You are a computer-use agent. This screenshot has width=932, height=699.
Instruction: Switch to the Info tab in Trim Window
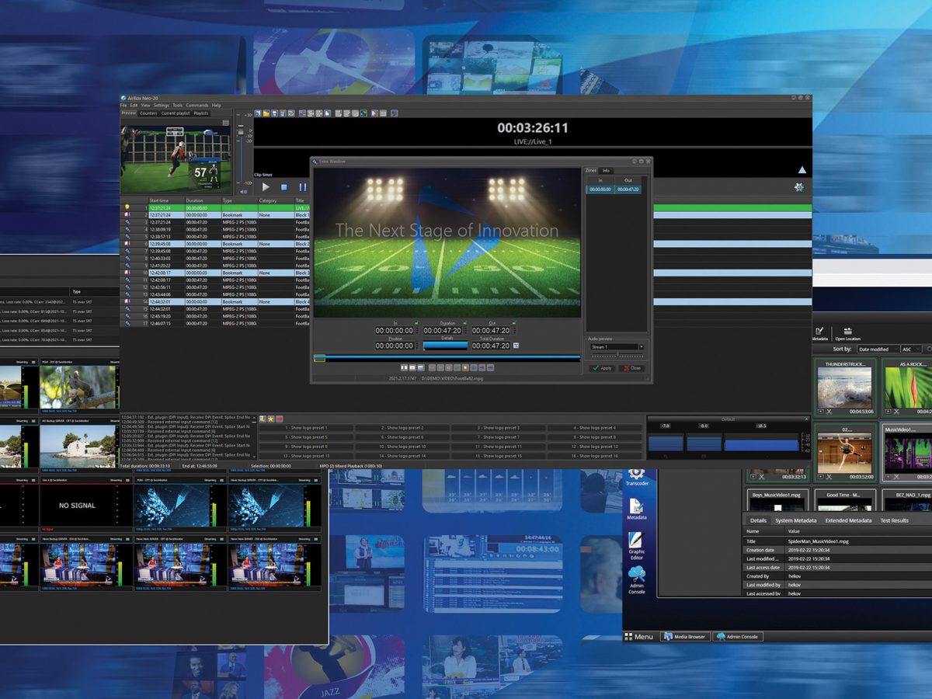(x=607, y=171)
